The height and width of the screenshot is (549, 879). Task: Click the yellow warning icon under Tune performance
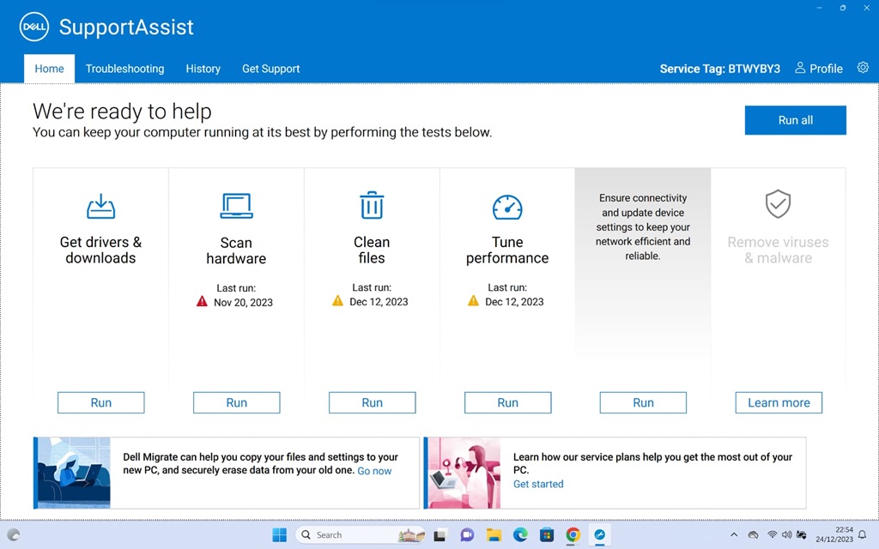(473, 301)
